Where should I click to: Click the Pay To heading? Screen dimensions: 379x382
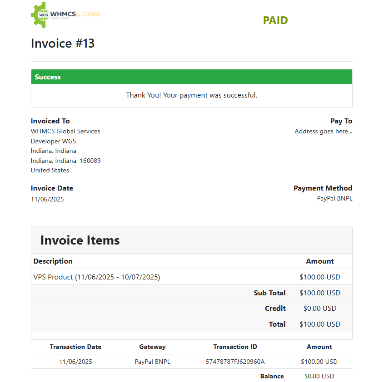click(341, 121)
